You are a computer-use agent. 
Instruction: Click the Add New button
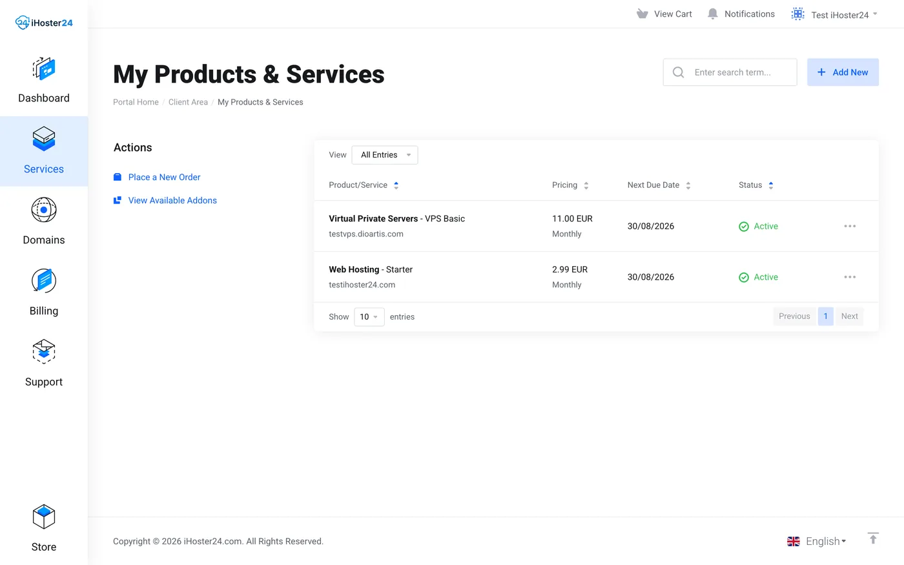[843, 72]
